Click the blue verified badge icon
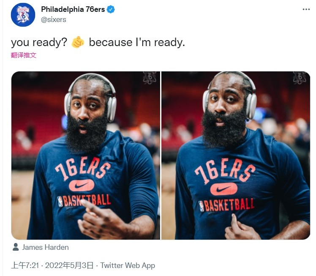 coord(111,9)
